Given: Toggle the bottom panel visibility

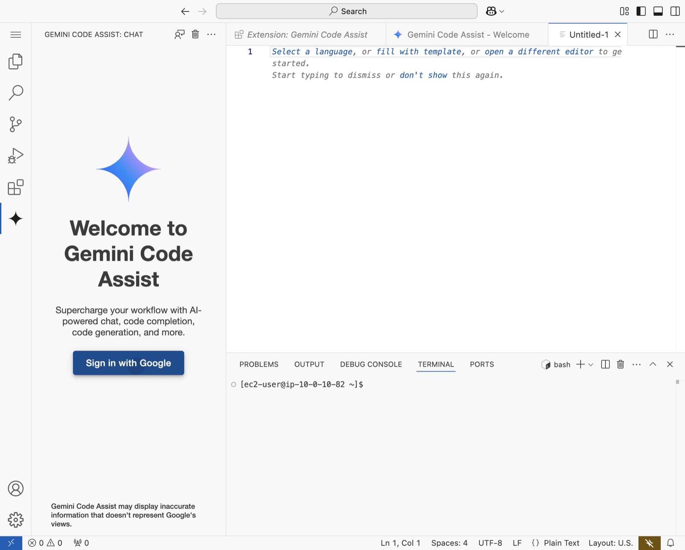Looking at the screenshot, I should [x=658, y=12].
